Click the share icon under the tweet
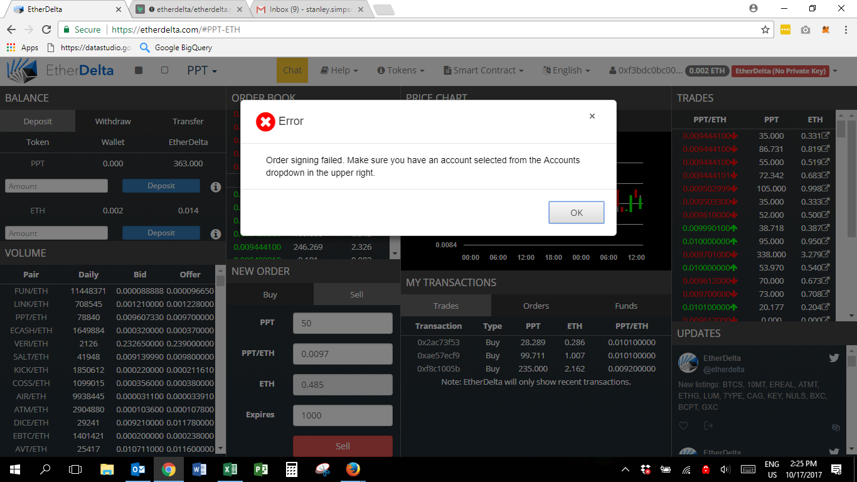 tap(708, 426)
